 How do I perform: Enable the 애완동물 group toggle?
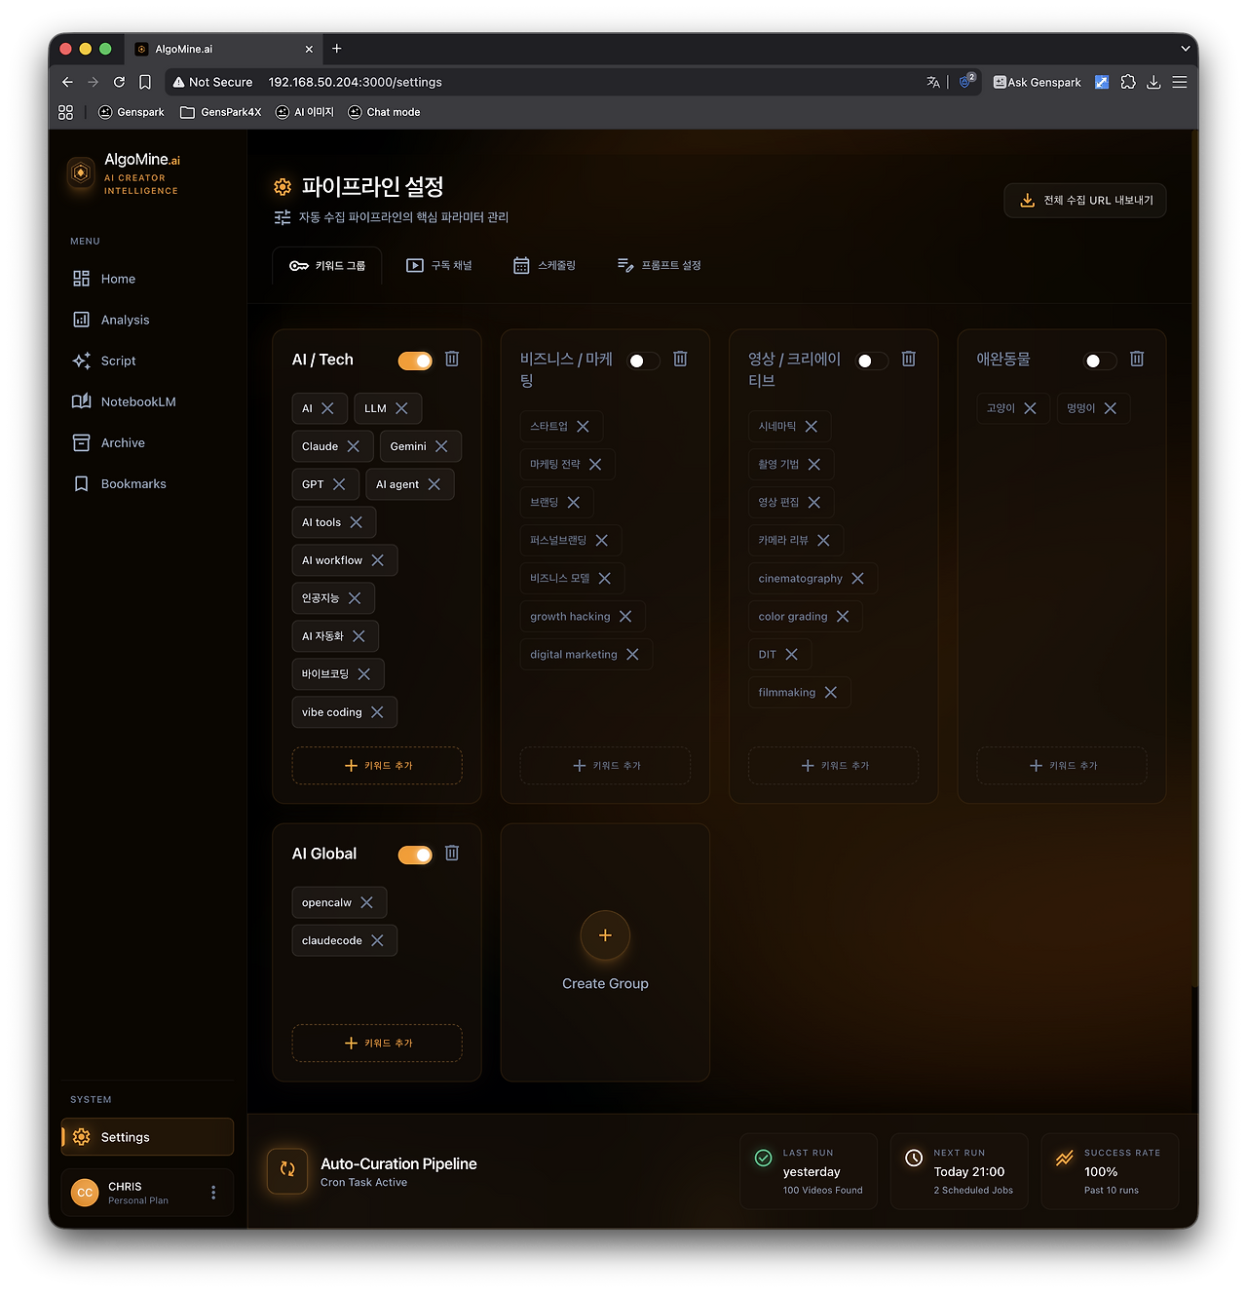(1100, 361)
